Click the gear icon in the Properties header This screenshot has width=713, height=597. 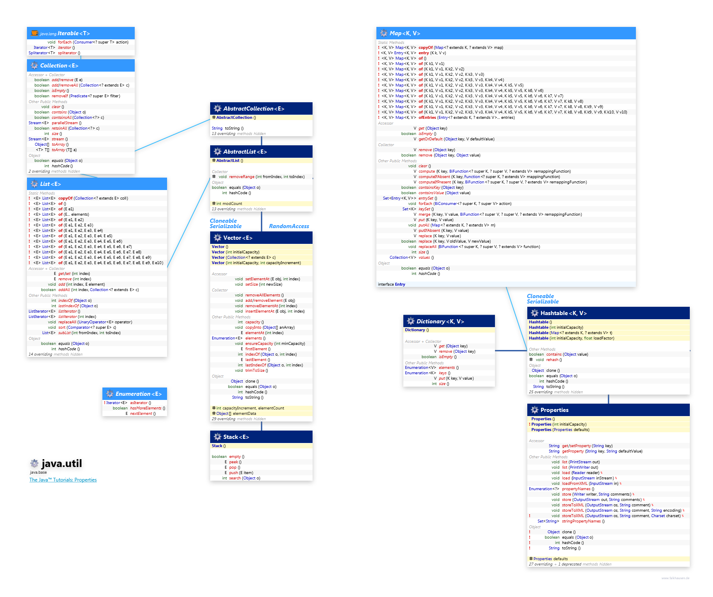click(534, 410)
